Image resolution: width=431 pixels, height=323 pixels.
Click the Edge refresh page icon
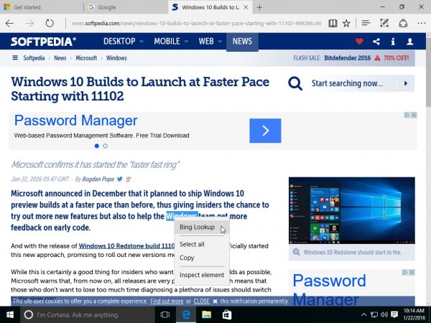click(x=49, y=23)
